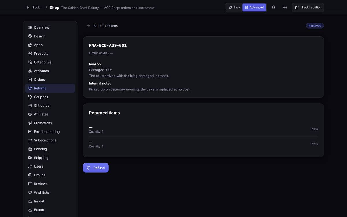Click the Design palette icon
347x217 pixels.
click(x=30, y=36)
